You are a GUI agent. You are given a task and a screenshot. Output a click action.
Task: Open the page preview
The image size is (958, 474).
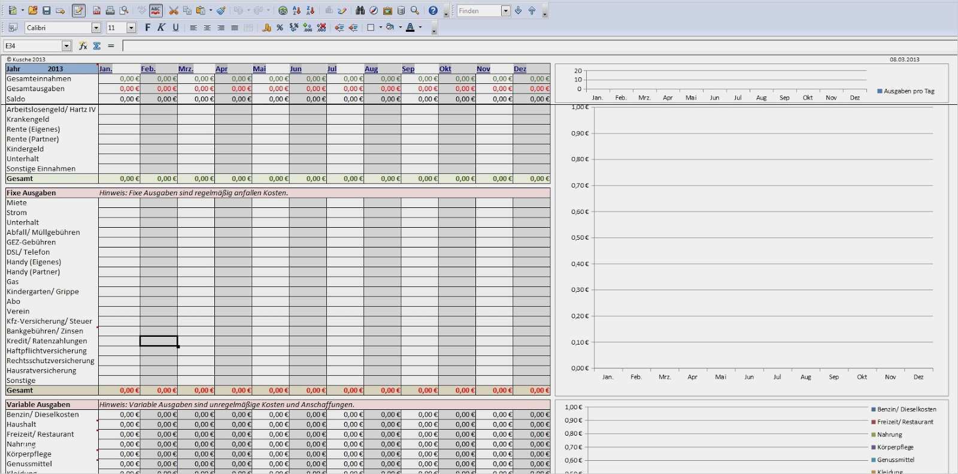coord(124,11)
